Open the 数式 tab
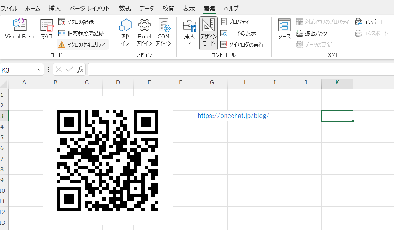This screenshot has height=230, width=394. [x=125, y=8]
